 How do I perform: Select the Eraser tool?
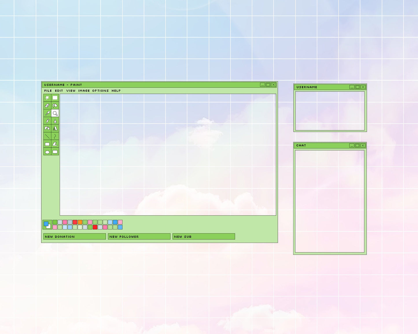(47, 105)
